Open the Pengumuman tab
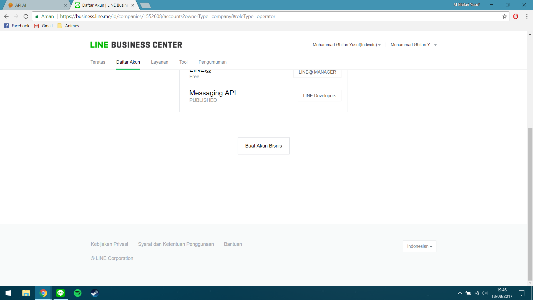Viewport: 533px width, 300px height. pyautogui.click(x=212, y=62)
